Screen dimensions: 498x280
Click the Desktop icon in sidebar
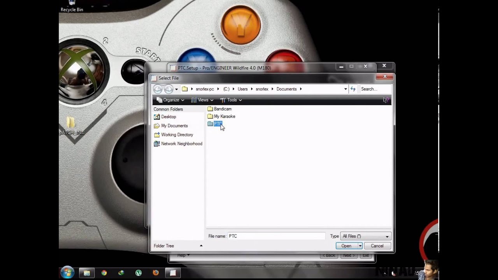click(157, 117)
